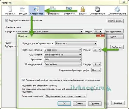Open the Моноширинный Courier New dropdown
The image size is (129, 109).
pos(63,64)
